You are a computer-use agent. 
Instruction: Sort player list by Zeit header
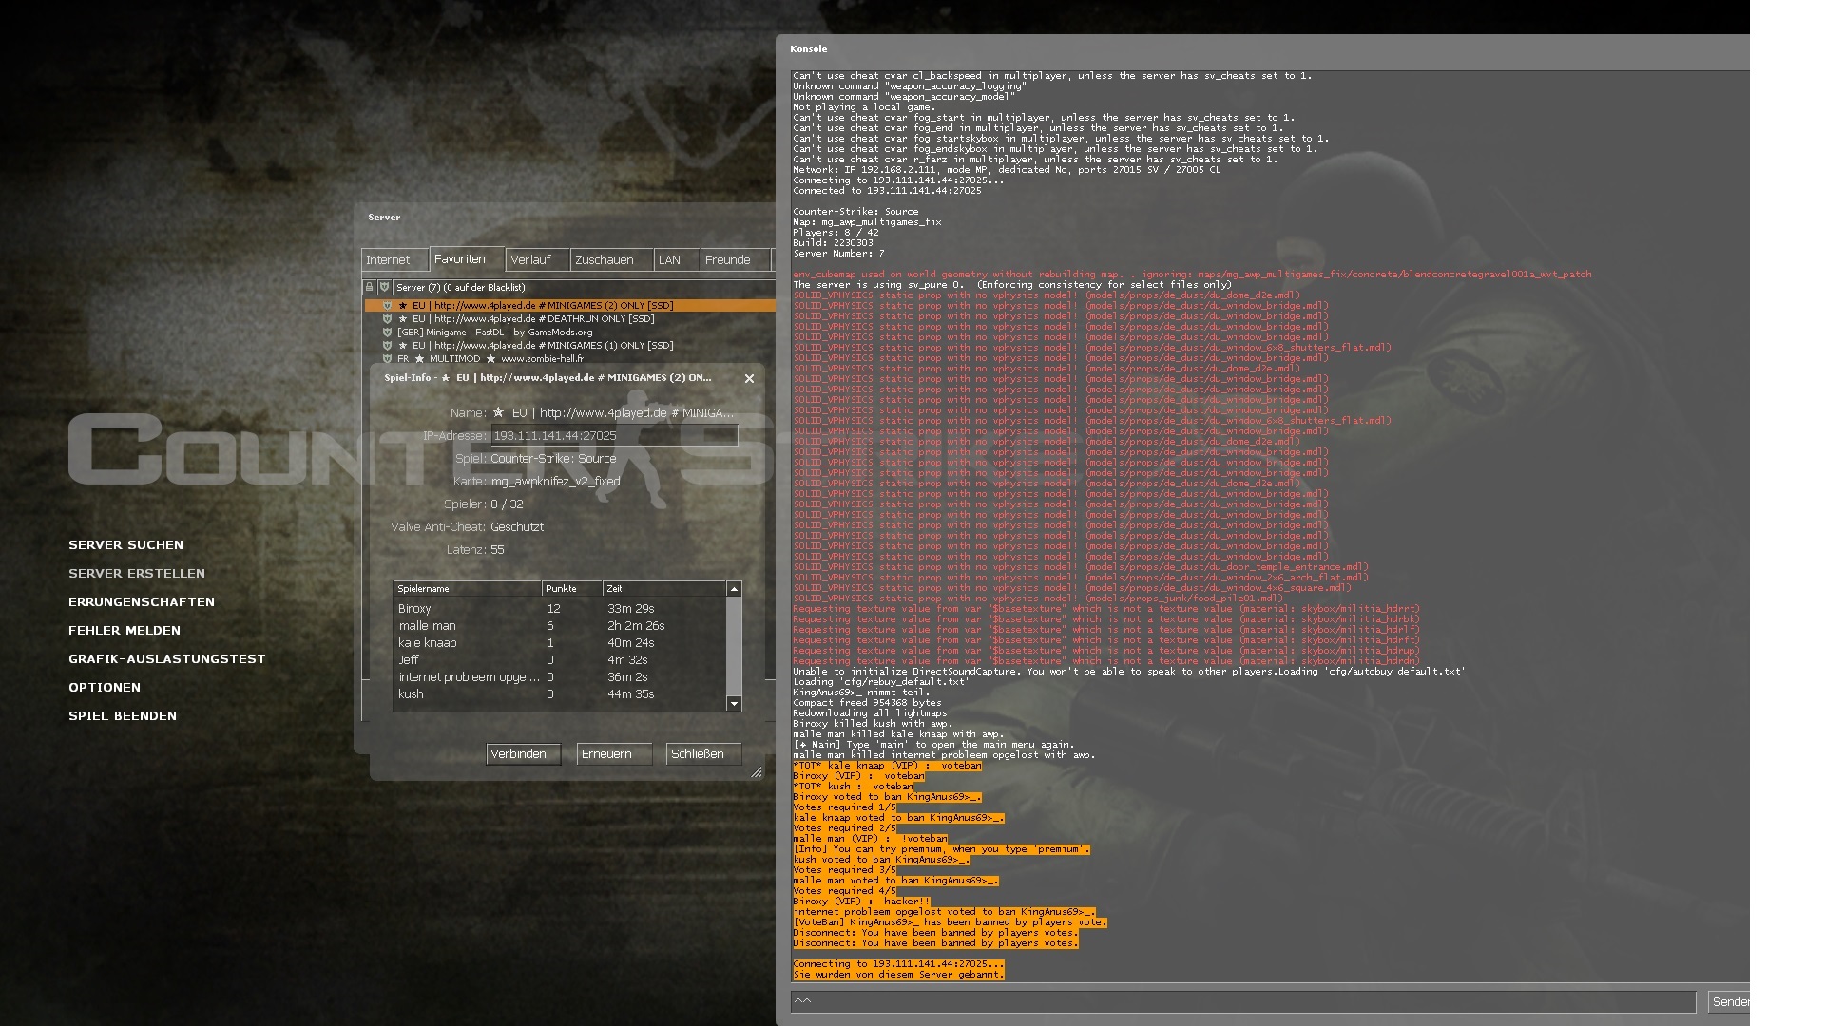[x=664, y=589]
